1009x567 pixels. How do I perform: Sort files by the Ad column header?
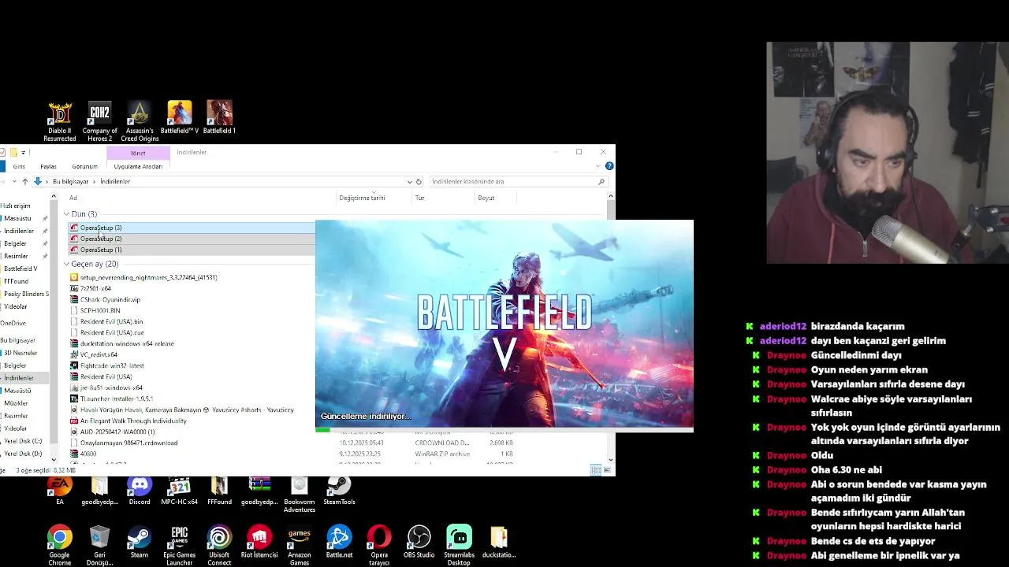click(73, 198)
